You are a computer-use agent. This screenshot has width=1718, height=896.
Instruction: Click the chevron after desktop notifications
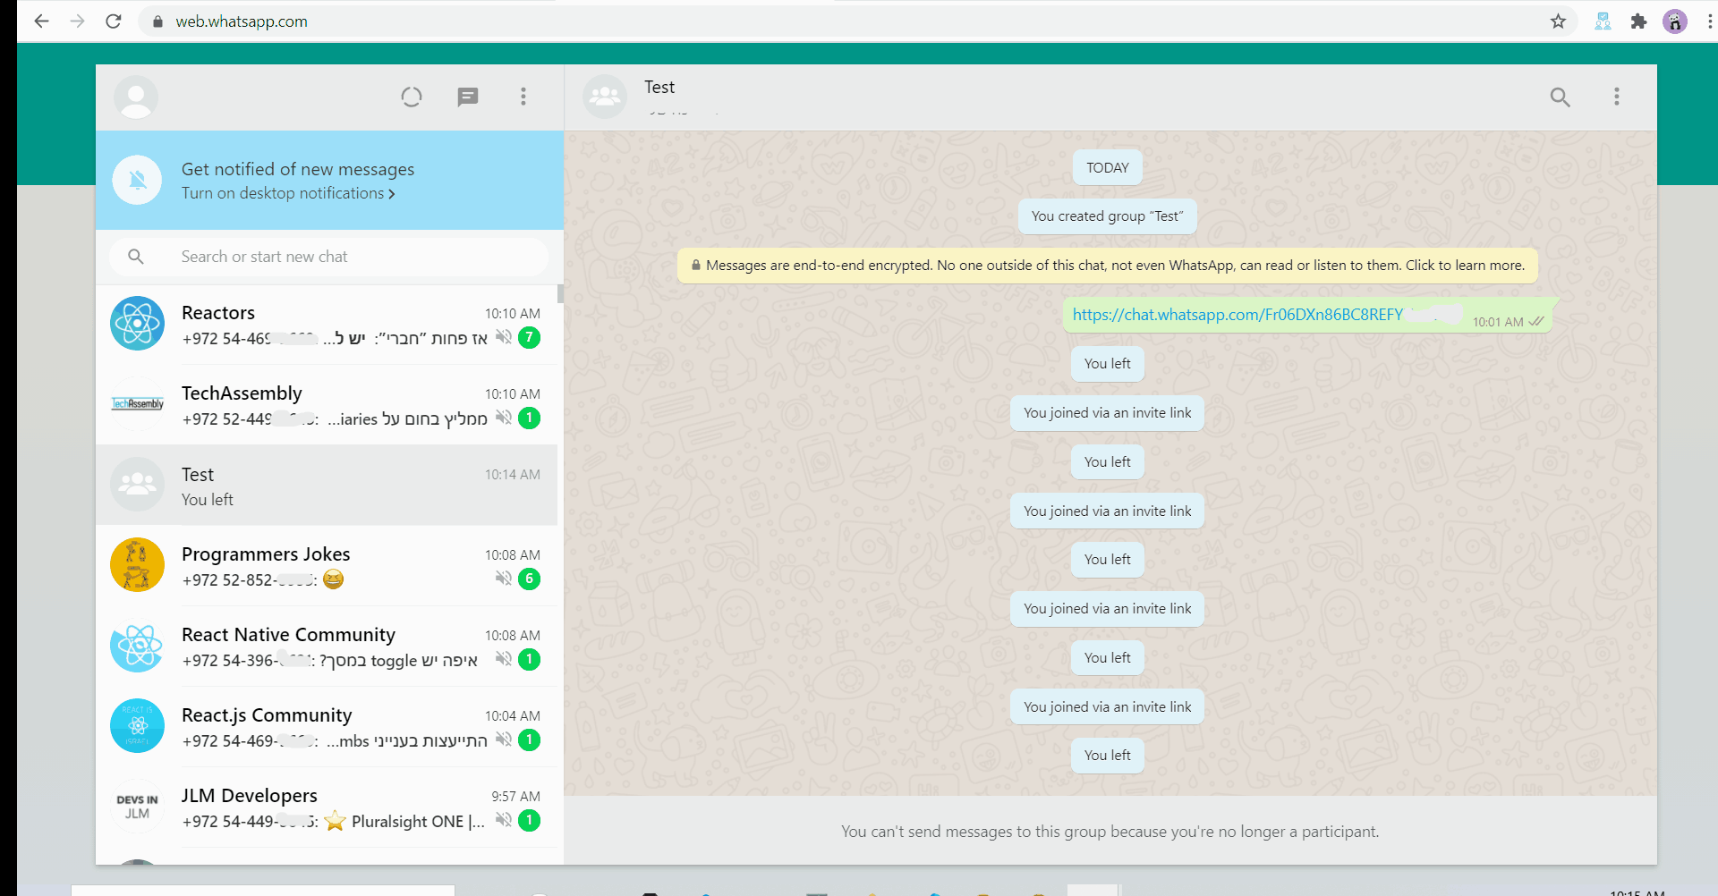point(391,194)
